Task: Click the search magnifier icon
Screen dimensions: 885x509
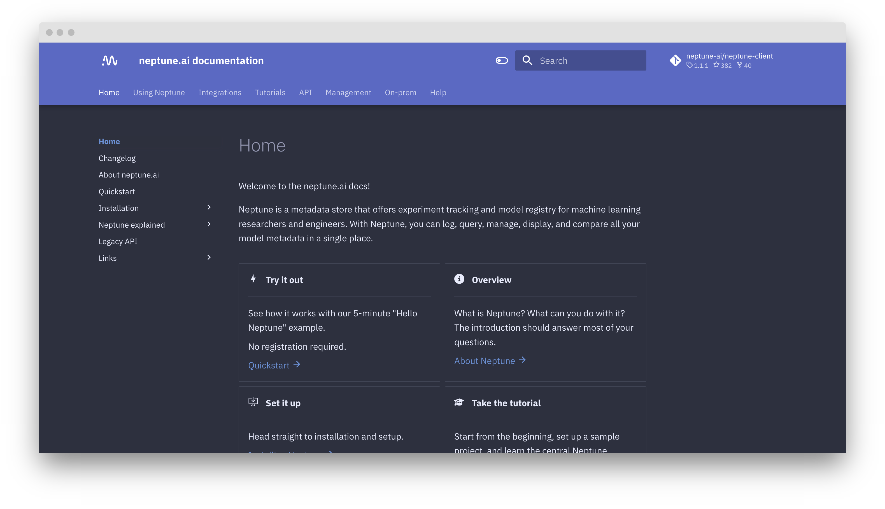Action: point(527,60)
